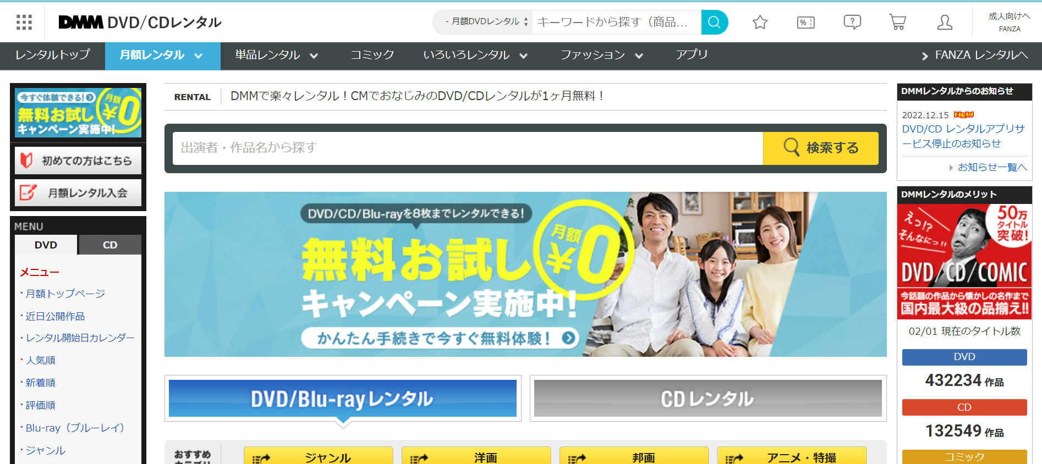Open the 人気順 link in sidebar menu
1042x464 pixels.
coord(41,360)
